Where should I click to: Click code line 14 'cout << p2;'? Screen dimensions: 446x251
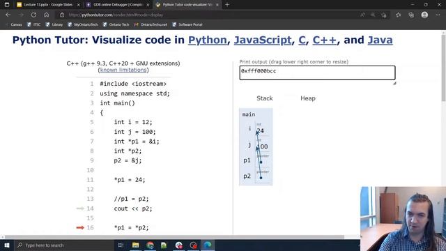(133, 208)
